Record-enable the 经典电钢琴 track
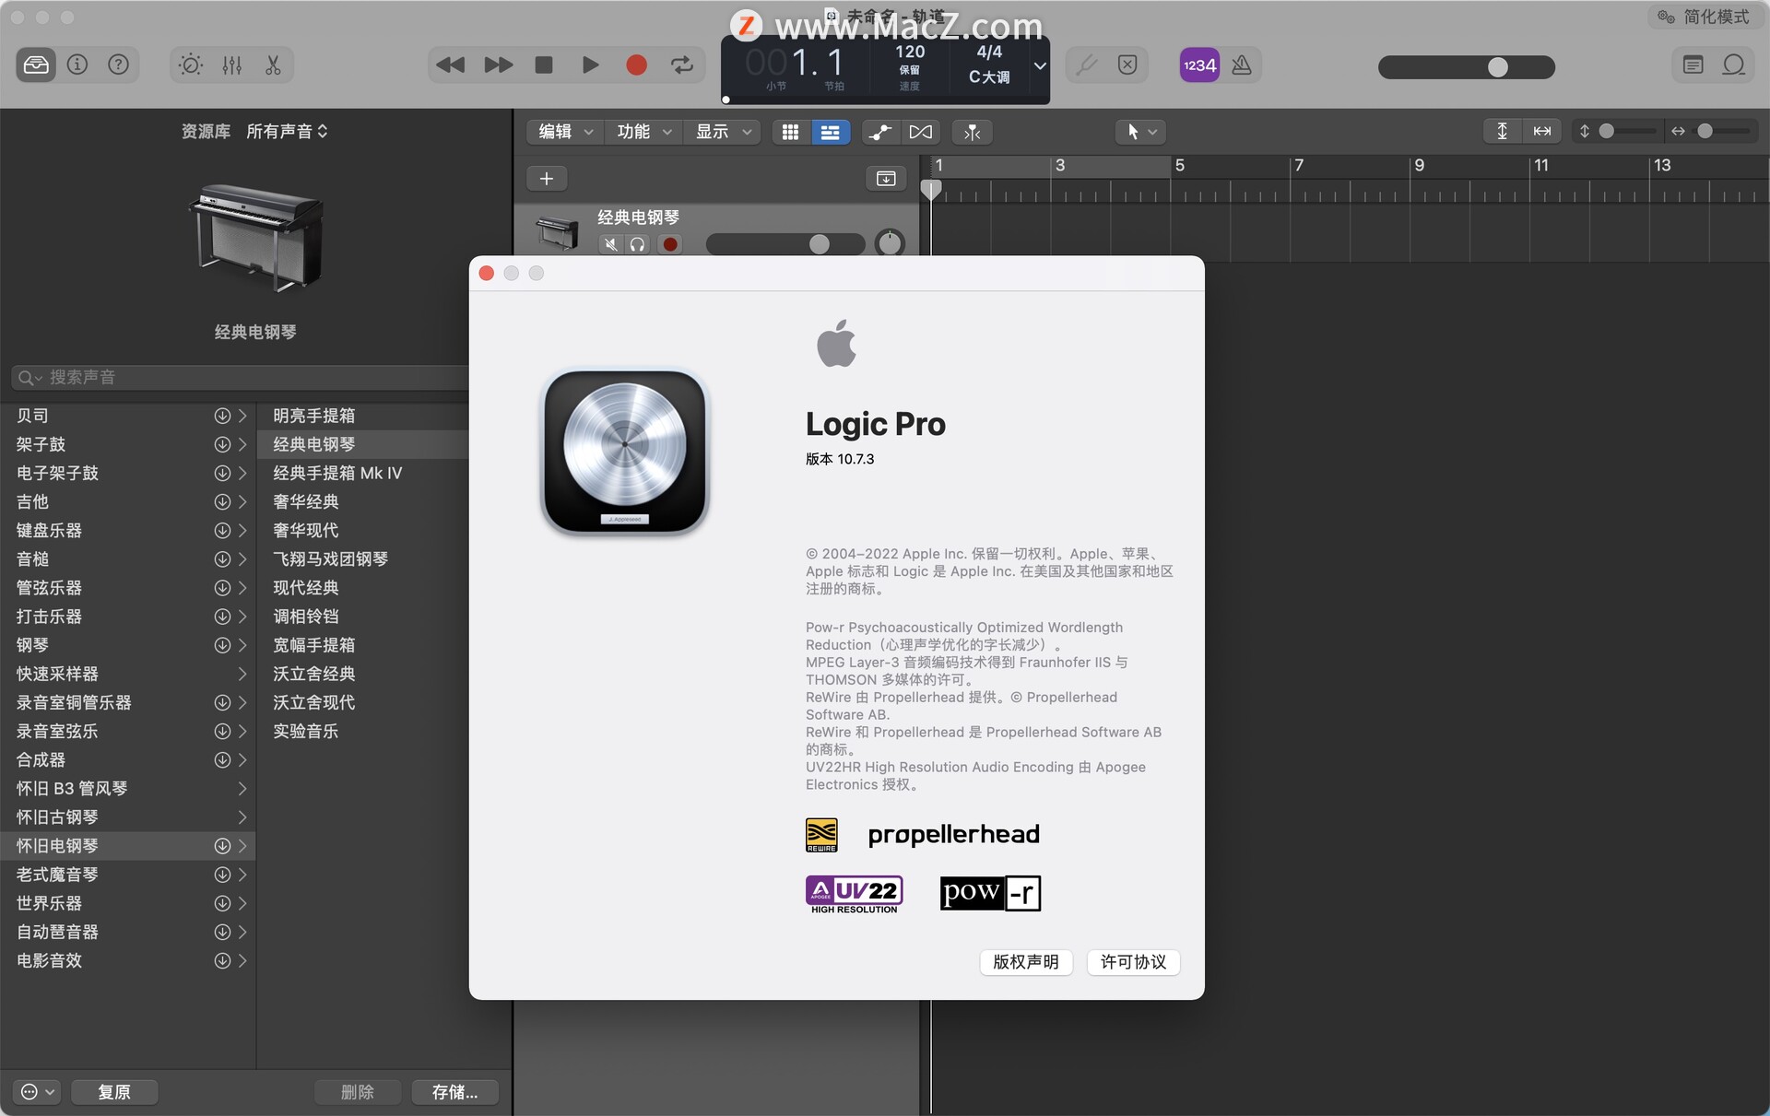Viewport: 1770px width, 1116px height. point(670,244)
